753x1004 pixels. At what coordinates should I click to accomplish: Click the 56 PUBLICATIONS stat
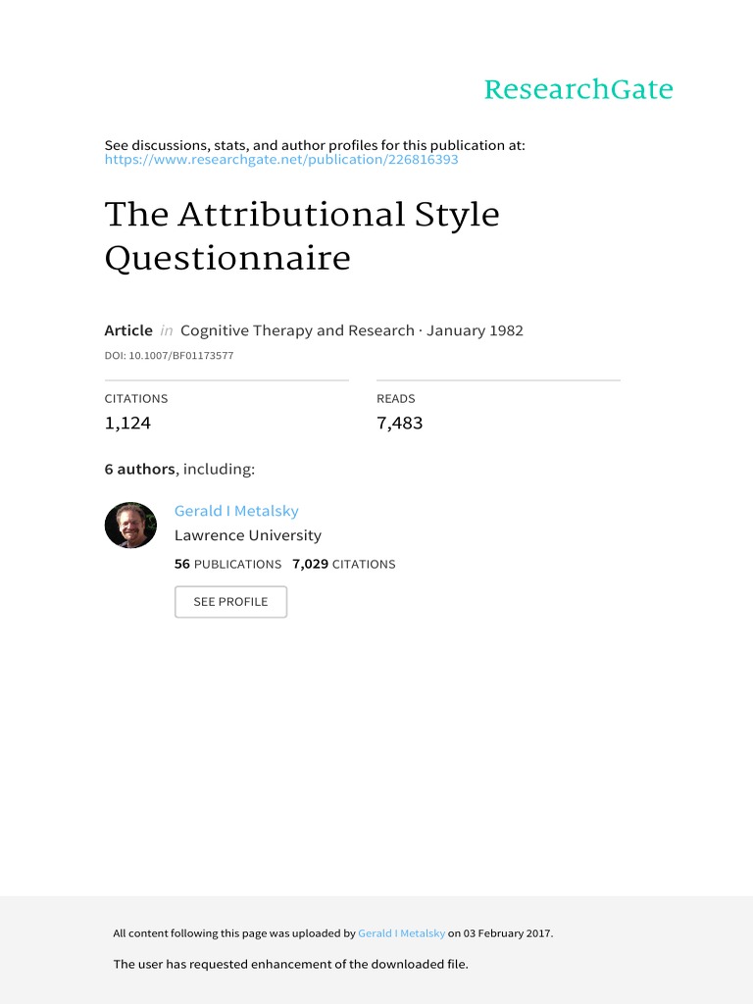(x=227, y=565)
